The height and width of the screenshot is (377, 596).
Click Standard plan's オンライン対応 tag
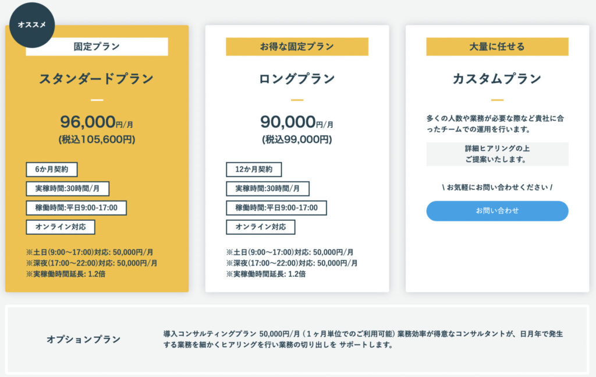point(61,227)
